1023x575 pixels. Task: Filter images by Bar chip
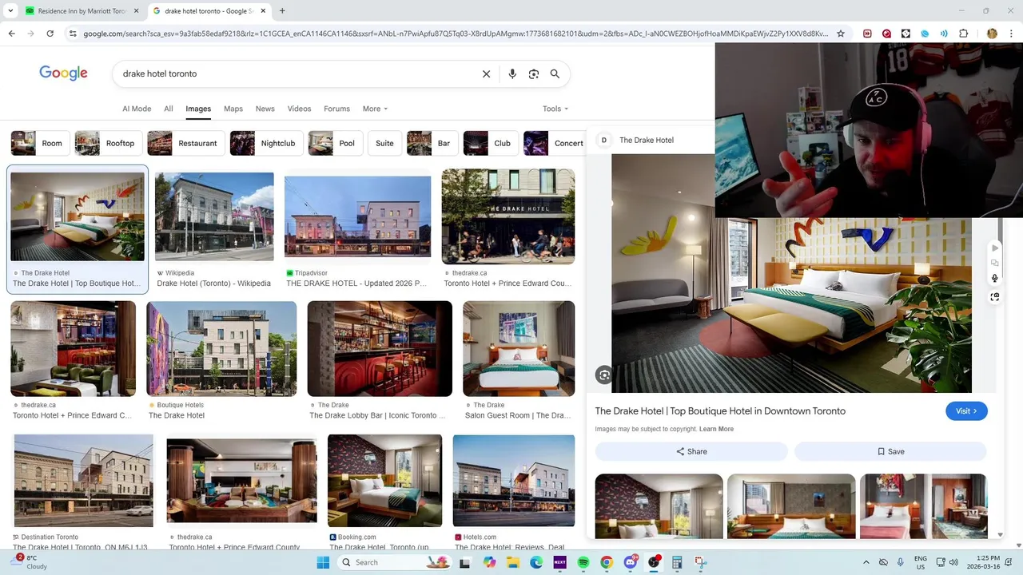tap(432, 143)
